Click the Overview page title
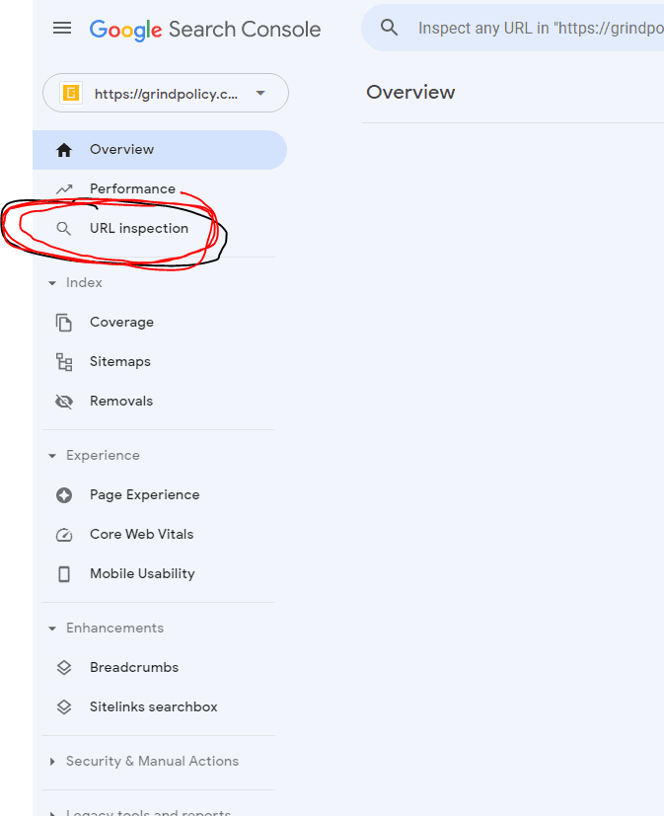This screenshot has width=664, height=816. pyautogui.click(x=410, y=93)
